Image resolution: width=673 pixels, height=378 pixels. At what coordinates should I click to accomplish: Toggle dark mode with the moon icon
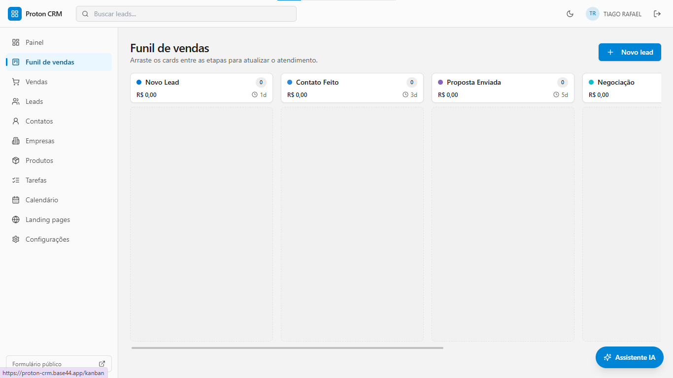[x=570, y=14]
